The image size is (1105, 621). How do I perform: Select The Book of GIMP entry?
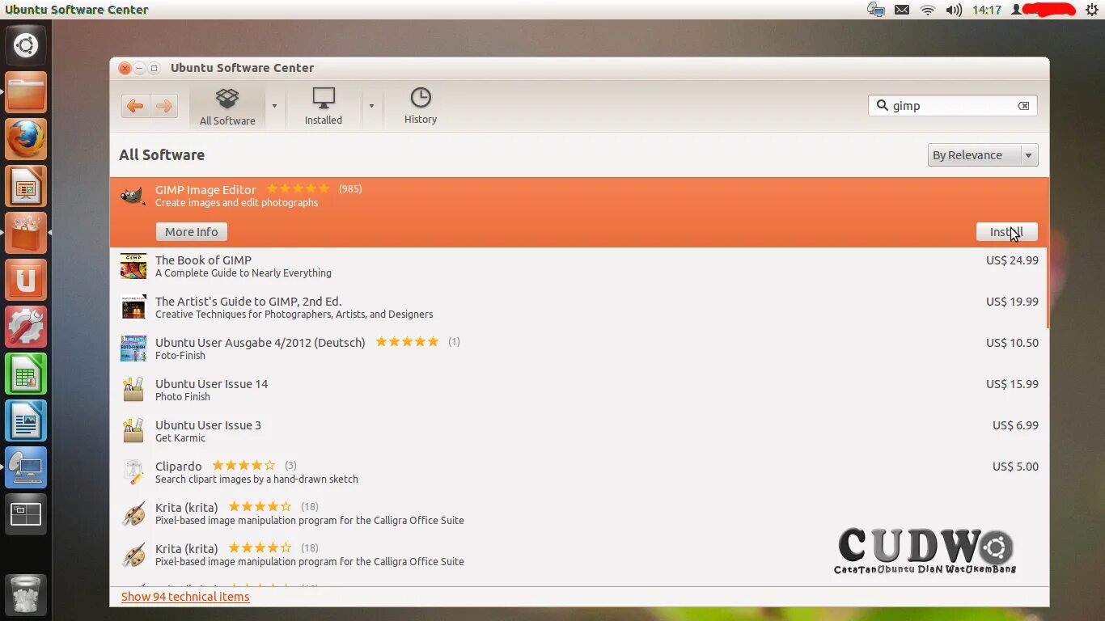click(x=578, y=267)
